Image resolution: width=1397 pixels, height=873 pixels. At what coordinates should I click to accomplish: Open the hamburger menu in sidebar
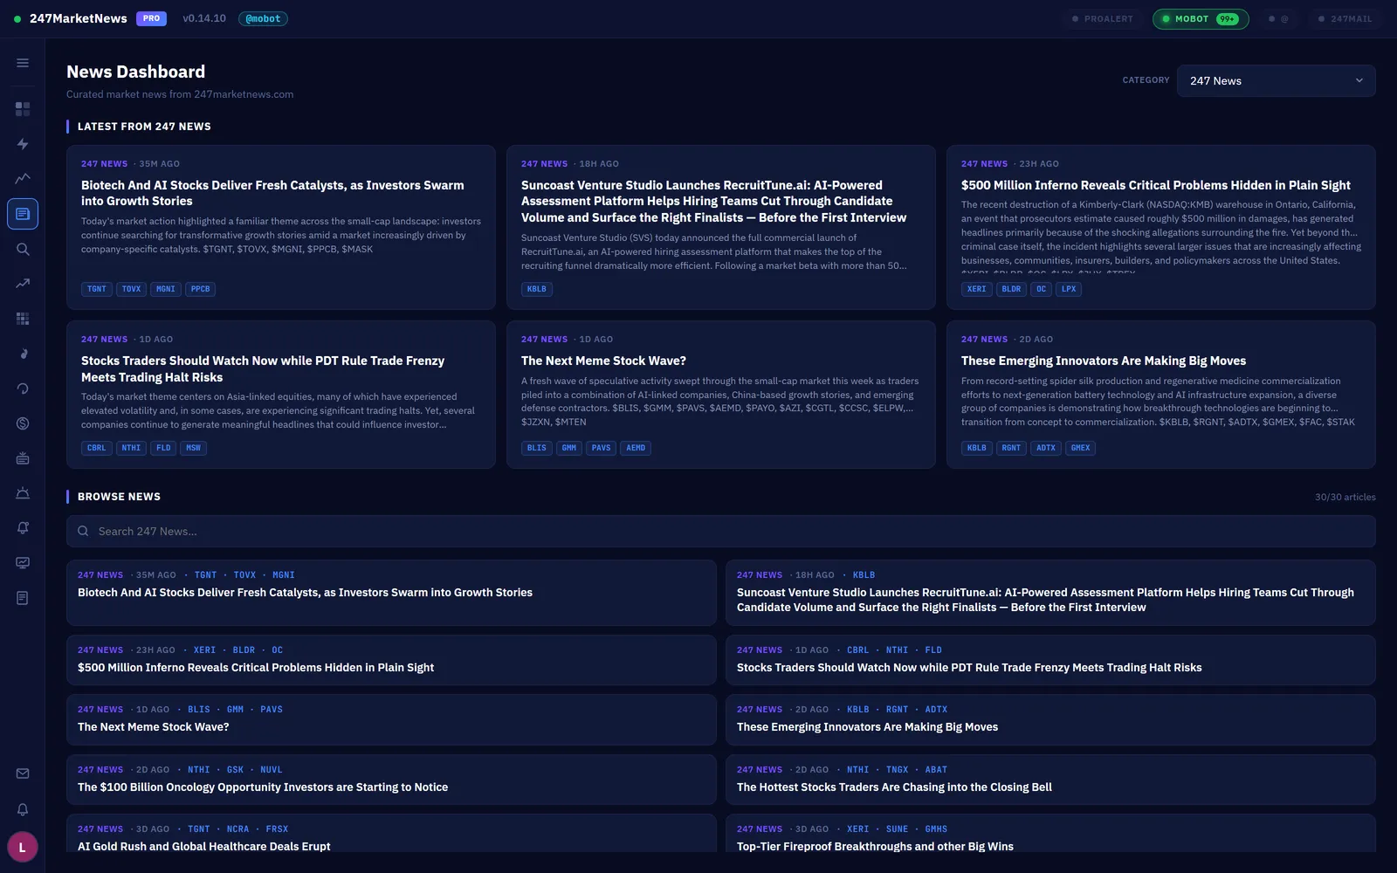click(x=23, y=63)
